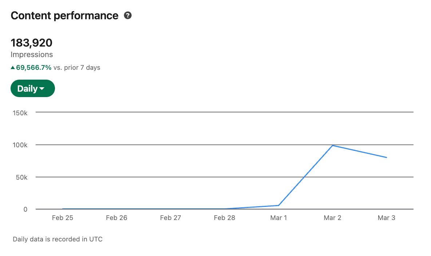This screenshot has height=256, width=431.
Task: Click the 183,920 impressions count
Action: (x=31, y=43)
